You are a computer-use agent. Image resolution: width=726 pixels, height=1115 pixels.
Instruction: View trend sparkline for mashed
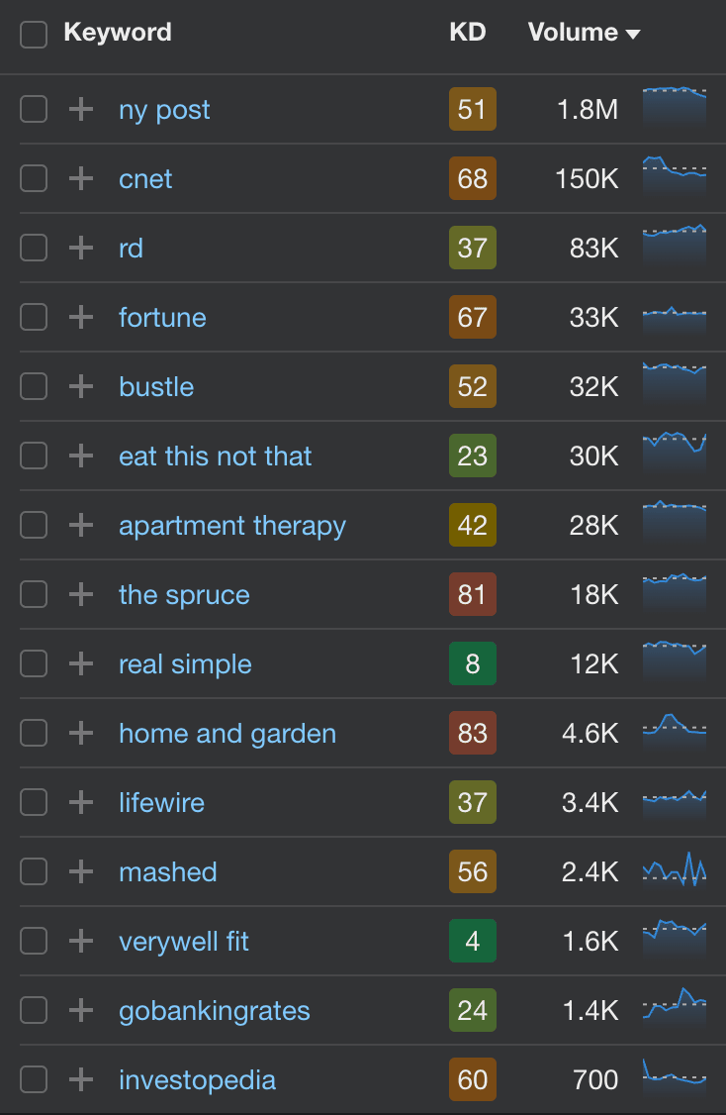[675, 870]
